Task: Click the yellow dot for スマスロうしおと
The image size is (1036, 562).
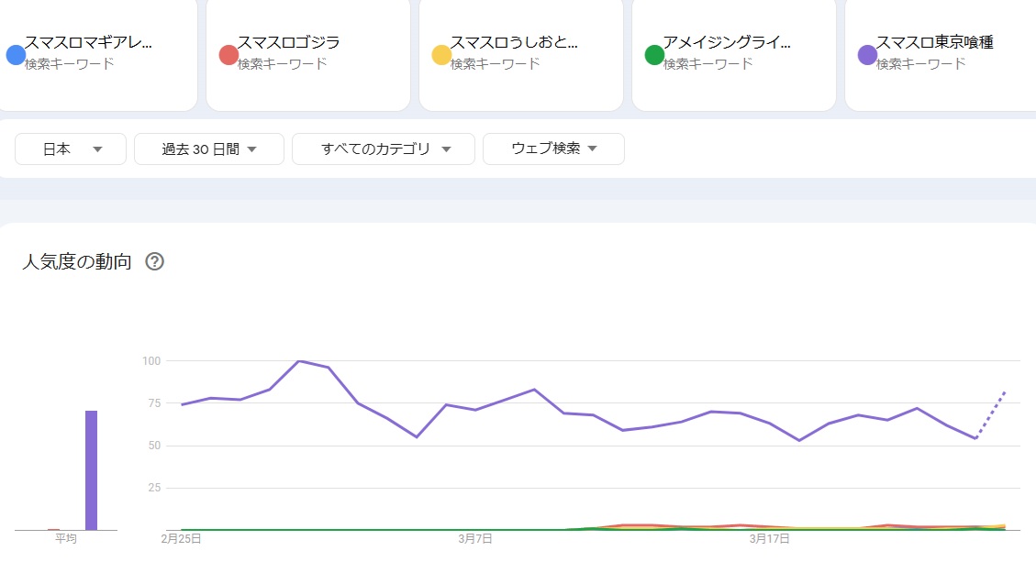Action: click(x=441, y=55)
